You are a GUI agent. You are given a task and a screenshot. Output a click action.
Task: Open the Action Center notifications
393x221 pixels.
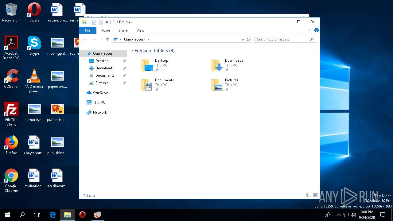pyautogui.click(x=383, y=215)
